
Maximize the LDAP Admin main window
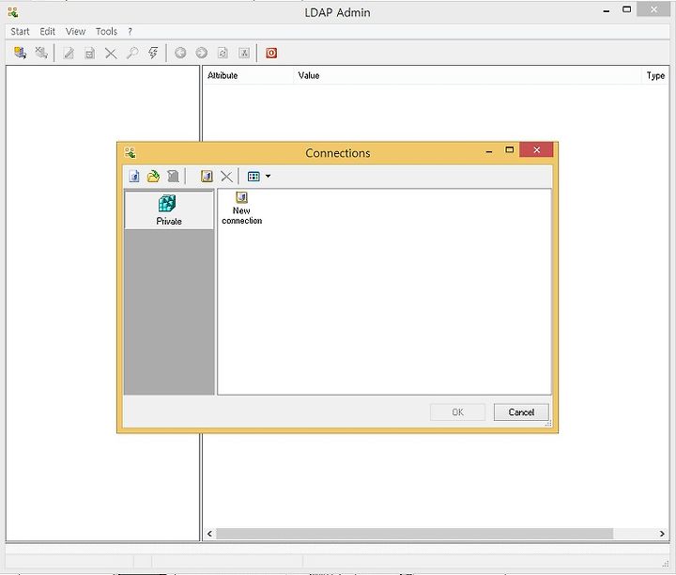point(627,9)
